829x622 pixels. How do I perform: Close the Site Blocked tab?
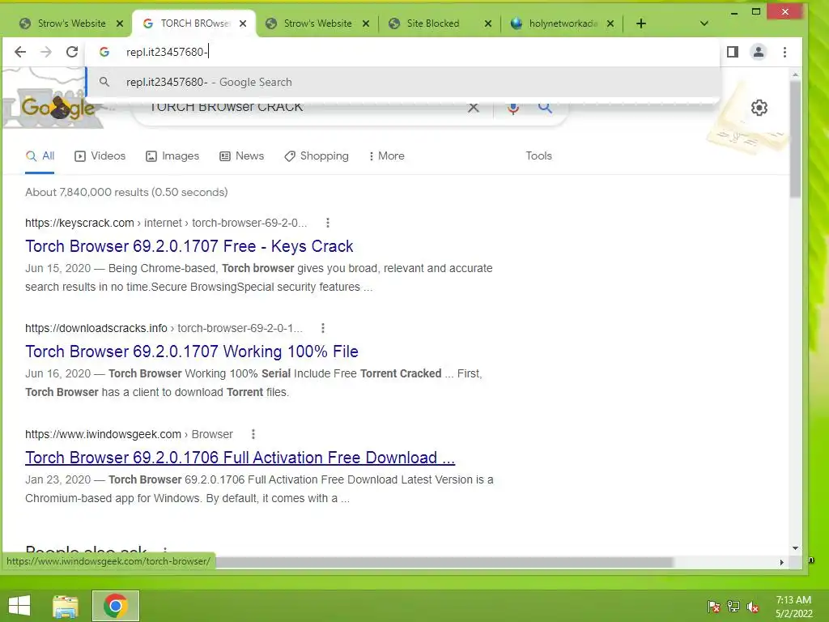[488, 23]
